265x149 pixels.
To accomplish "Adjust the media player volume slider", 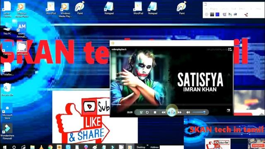I will (x=199, y=112).
